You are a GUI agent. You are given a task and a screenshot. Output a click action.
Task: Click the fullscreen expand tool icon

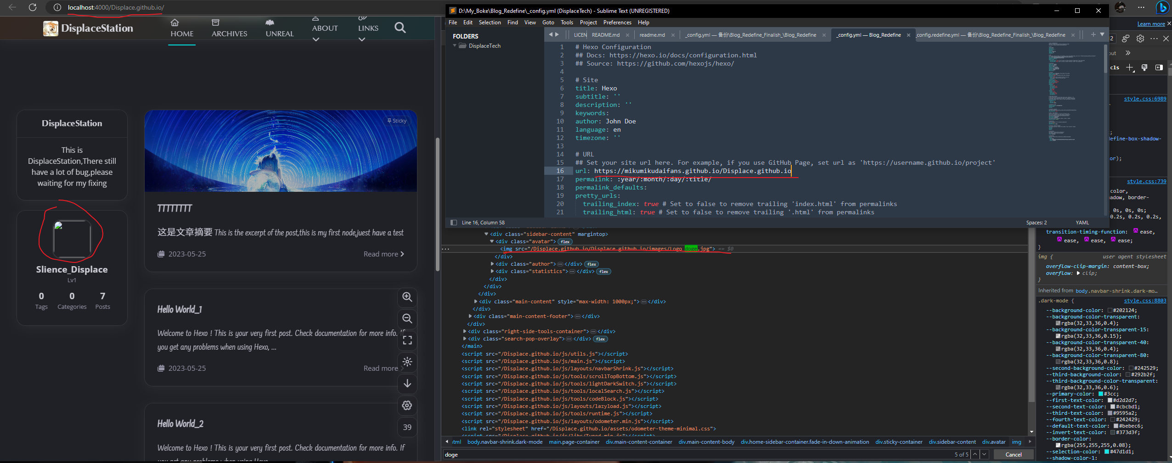click(x=407, y=340)
